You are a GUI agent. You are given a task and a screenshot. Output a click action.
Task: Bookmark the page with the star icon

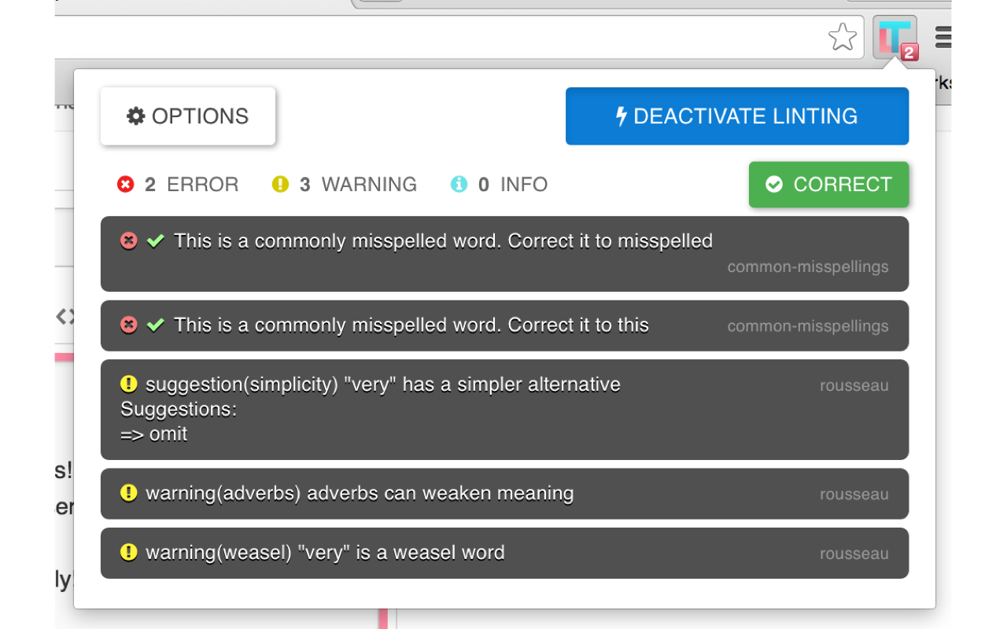pyautogui.click(x=843, y=37)
